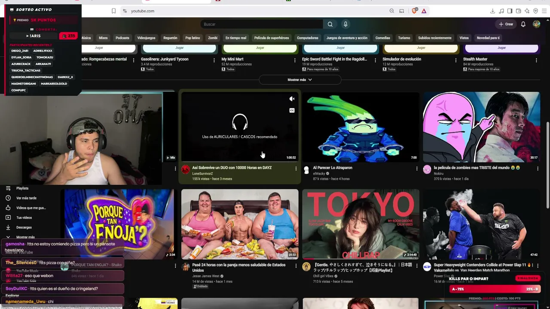Select Juegos de aventura y acción chip
Image resolution: width=550 pixels, height=309 pixels.
click(x=347, y=38)
